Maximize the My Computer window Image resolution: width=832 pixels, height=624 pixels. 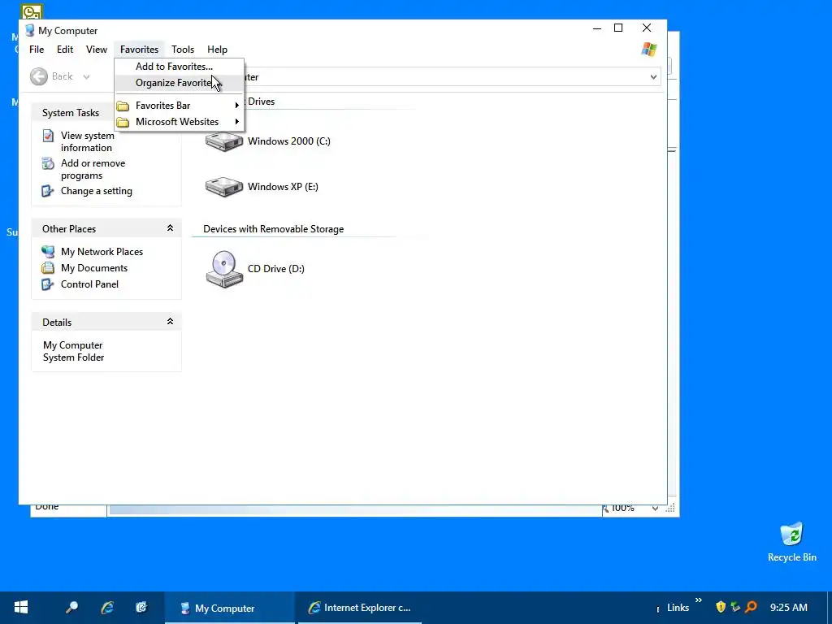click(x=618, y=28)
